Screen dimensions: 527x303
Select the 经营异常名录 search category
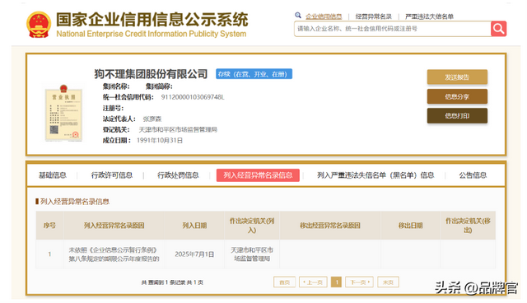(373, 16)
